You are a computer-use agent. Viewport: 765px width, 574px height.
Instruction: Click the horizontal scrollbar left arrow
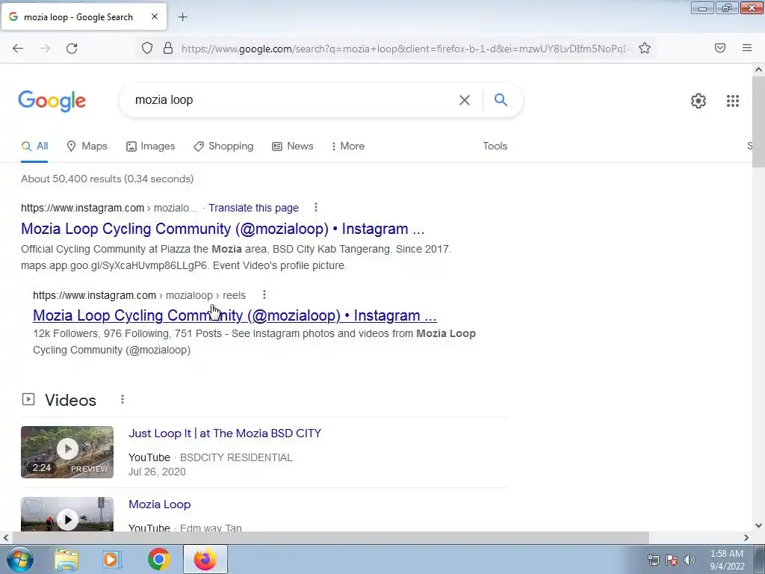pos(6,537)
